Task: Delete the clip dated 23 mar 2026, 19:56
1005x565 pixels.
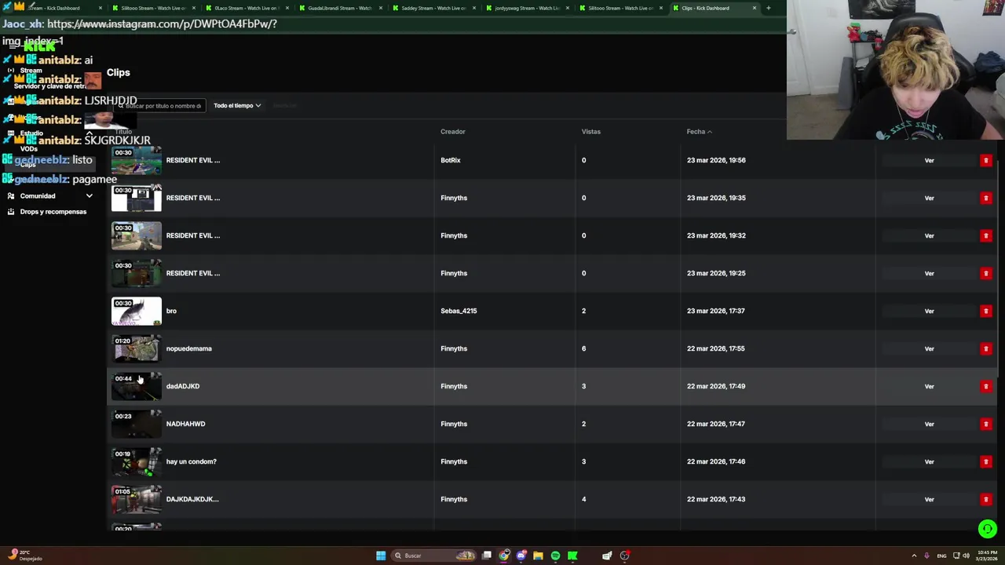Action: (985, 160)
